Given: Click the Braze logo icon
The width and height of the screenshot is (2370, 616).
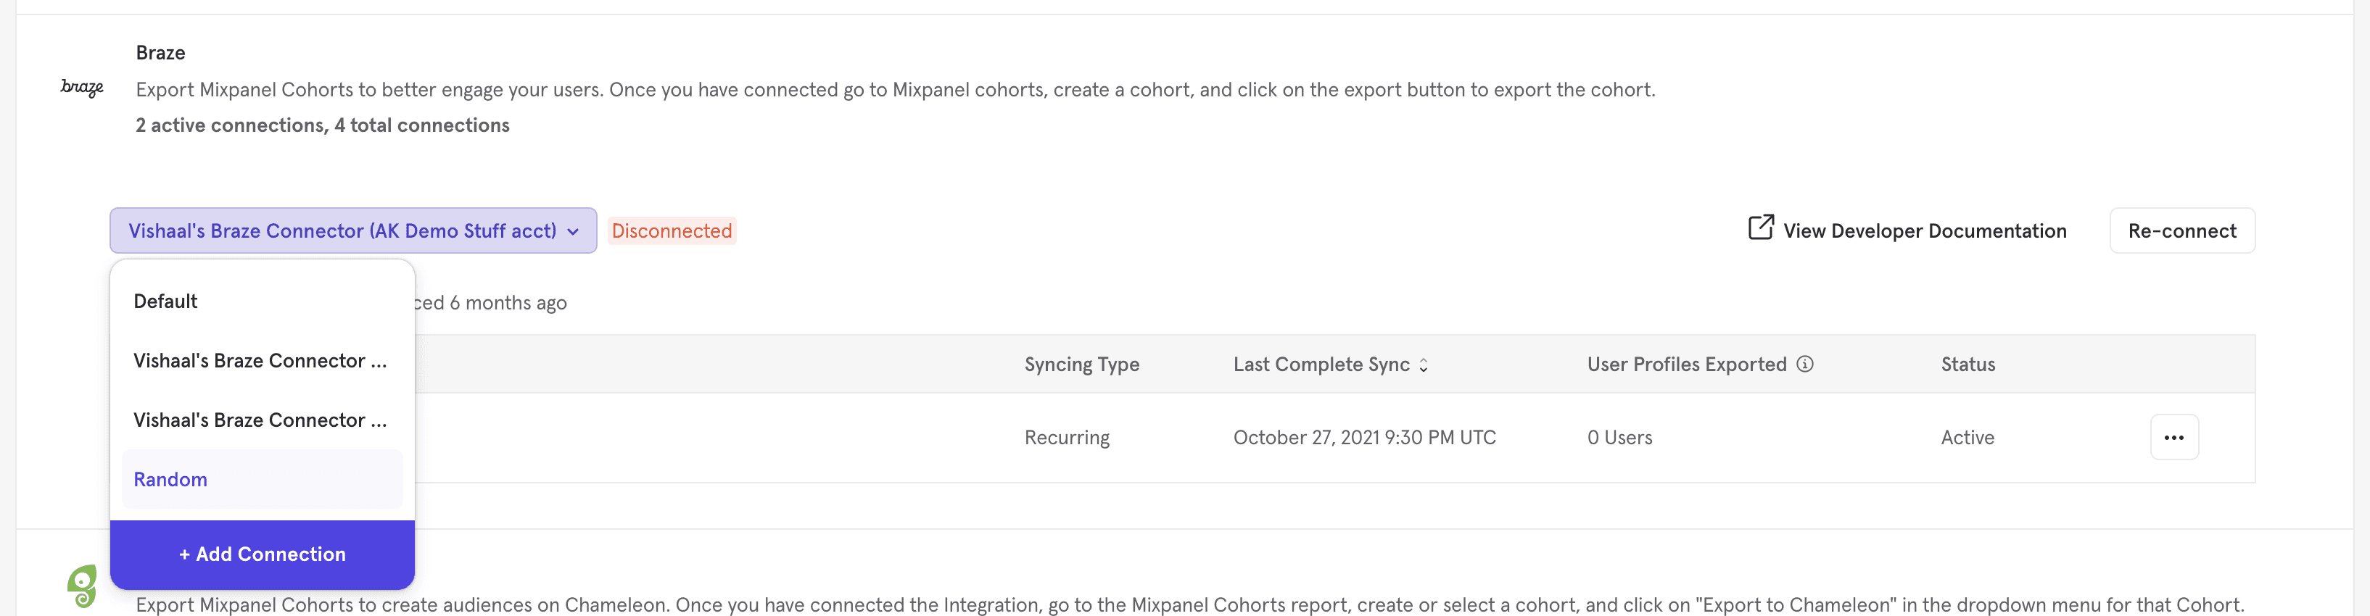Looking at the screenshot, I should (82, 88).
